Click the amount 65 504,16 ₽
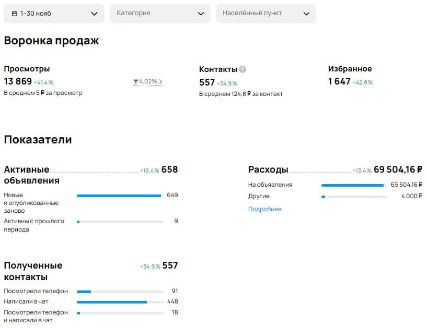 [x=407, y=185]
